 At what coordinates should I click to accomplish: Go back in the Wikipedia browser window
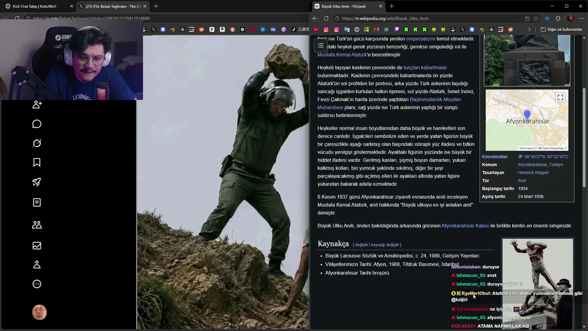pyautogui.click(x=315, y=18)
